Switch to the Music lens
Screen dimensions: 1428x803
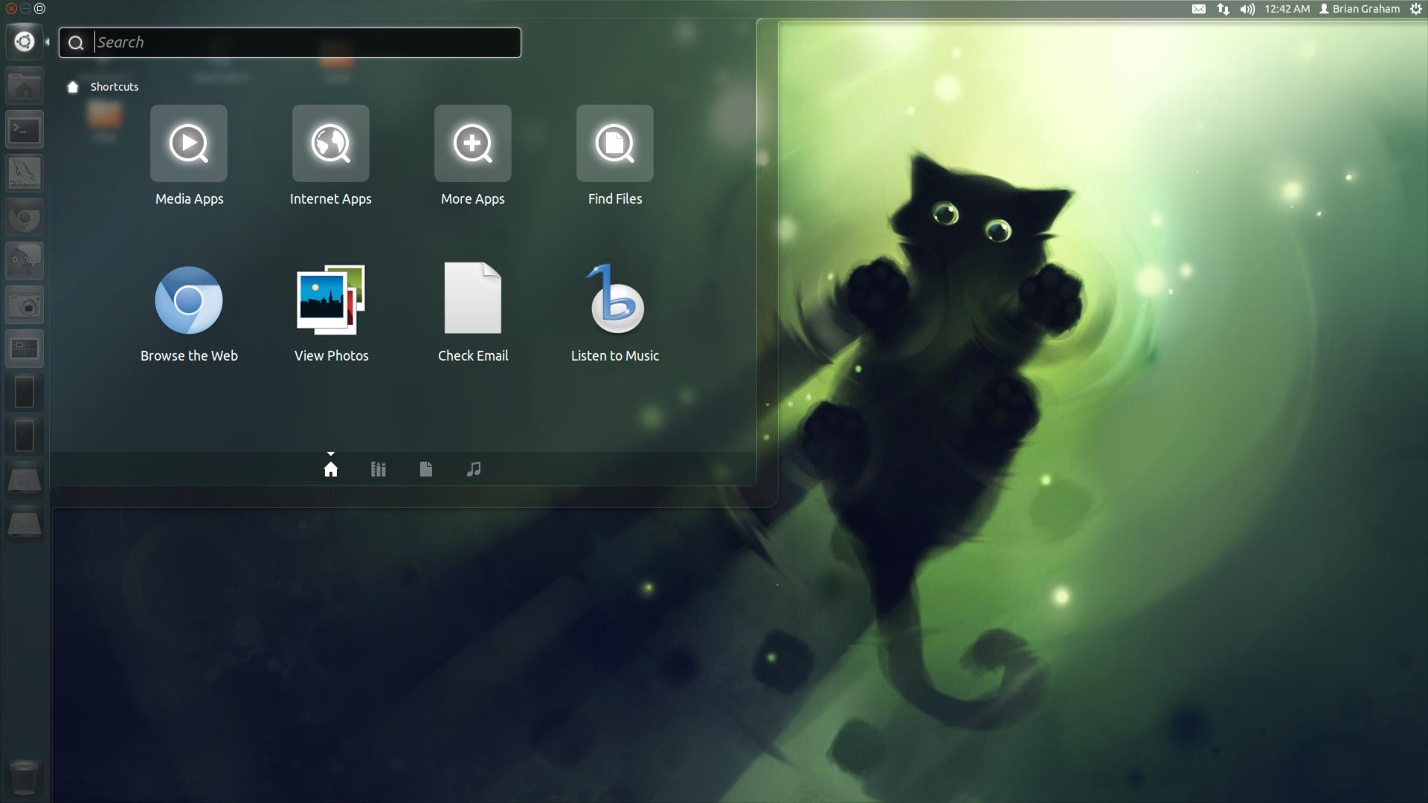pos(474,469)
